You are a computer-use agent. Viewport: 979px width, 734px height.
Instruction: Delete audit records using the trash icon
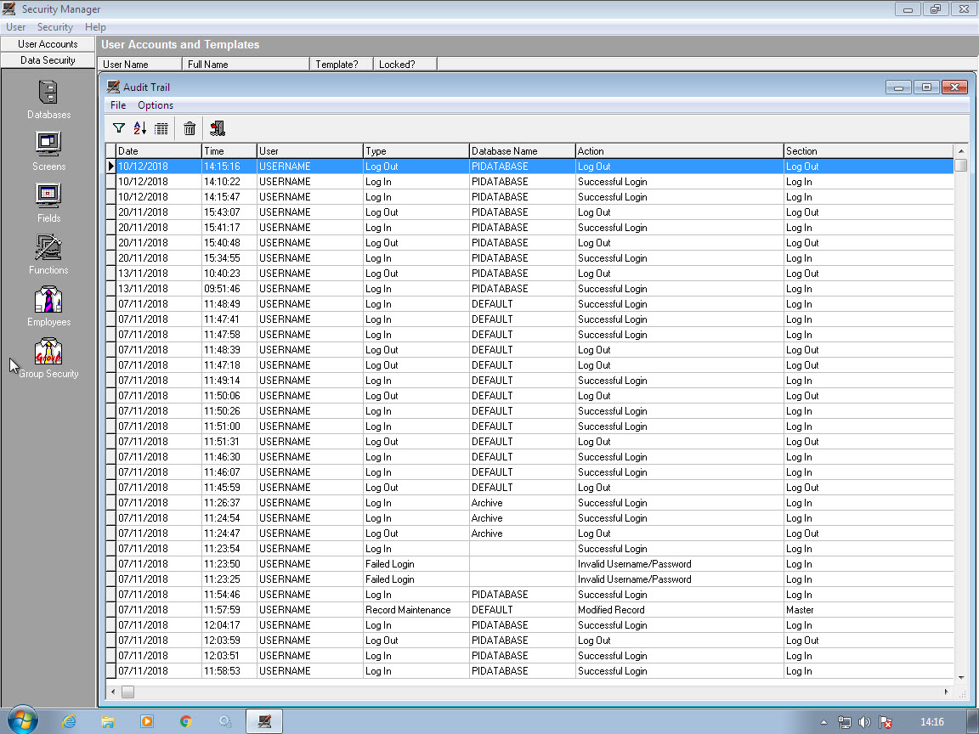pyautogui.click(x=189, y=127)
